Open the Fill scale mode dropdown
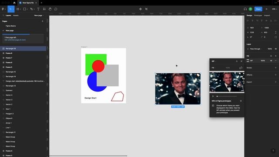 pyautogui.click(x=213, y=68)
